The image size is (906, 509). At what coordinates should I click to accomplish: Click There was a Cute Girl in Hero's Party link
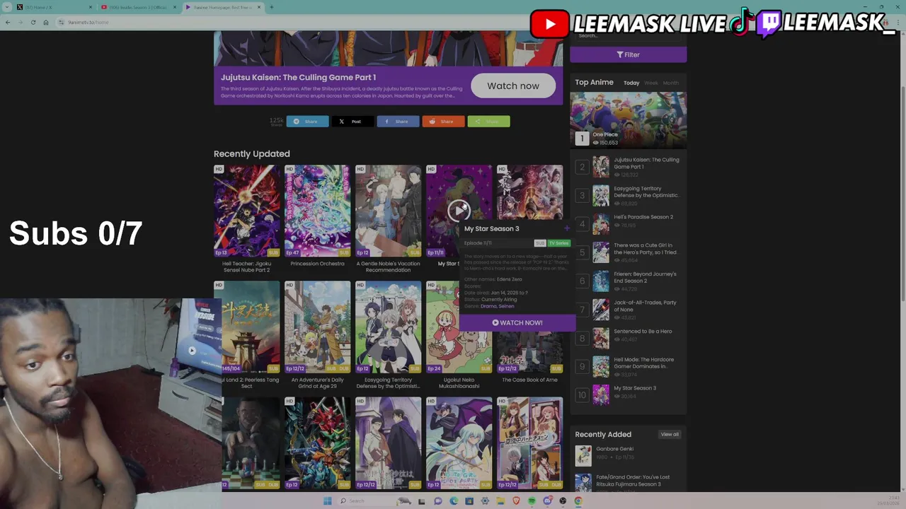(645, 249)
